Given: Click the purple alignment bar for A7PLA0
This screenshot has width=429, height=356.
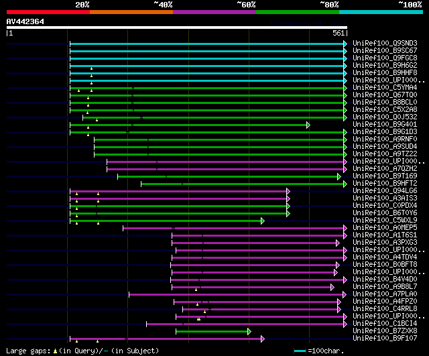Looking at the screenshot, I should [236, 295].
